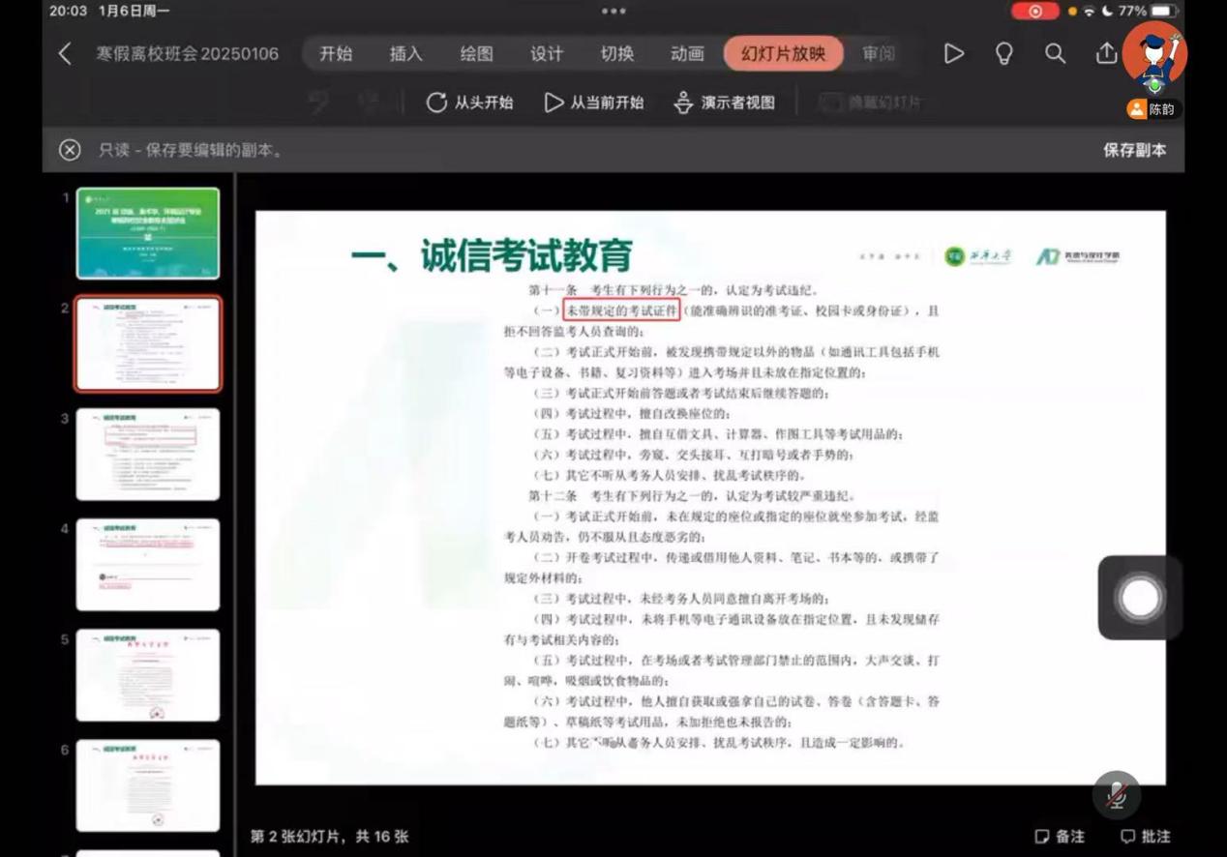1227x857 pixels.
Task: Switch to the 动画 tab
Action: (x=687, y=53)
